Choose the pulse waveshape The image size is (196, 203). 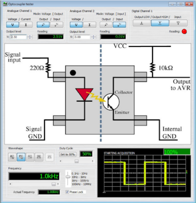(39, 157)
